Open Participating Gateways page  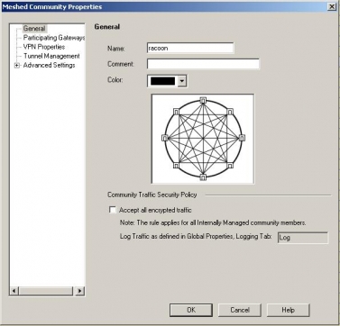pos(54,38)
